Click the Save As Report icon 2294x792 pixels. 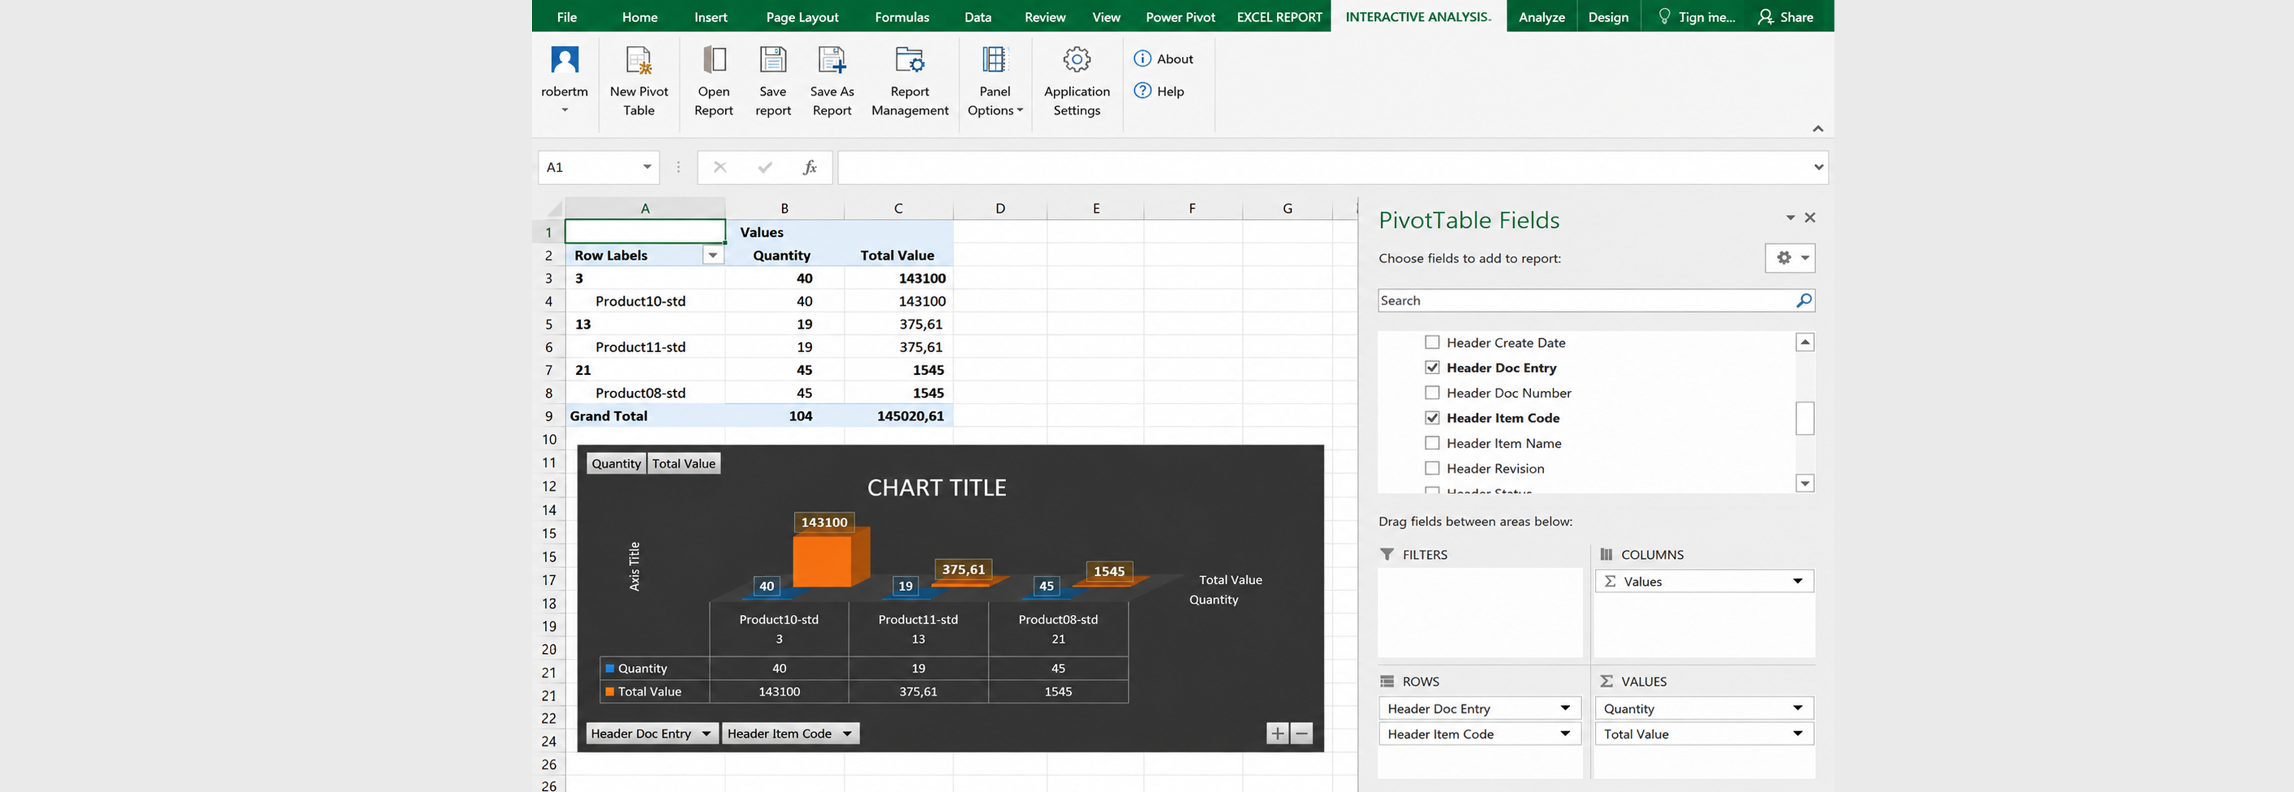click(832, 60)
